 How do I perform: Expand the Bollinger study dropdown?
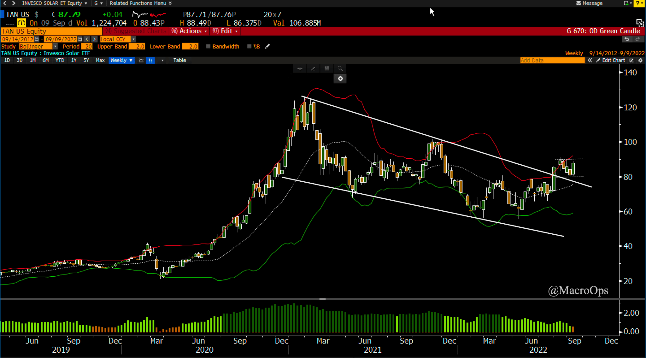click(55, 46)
